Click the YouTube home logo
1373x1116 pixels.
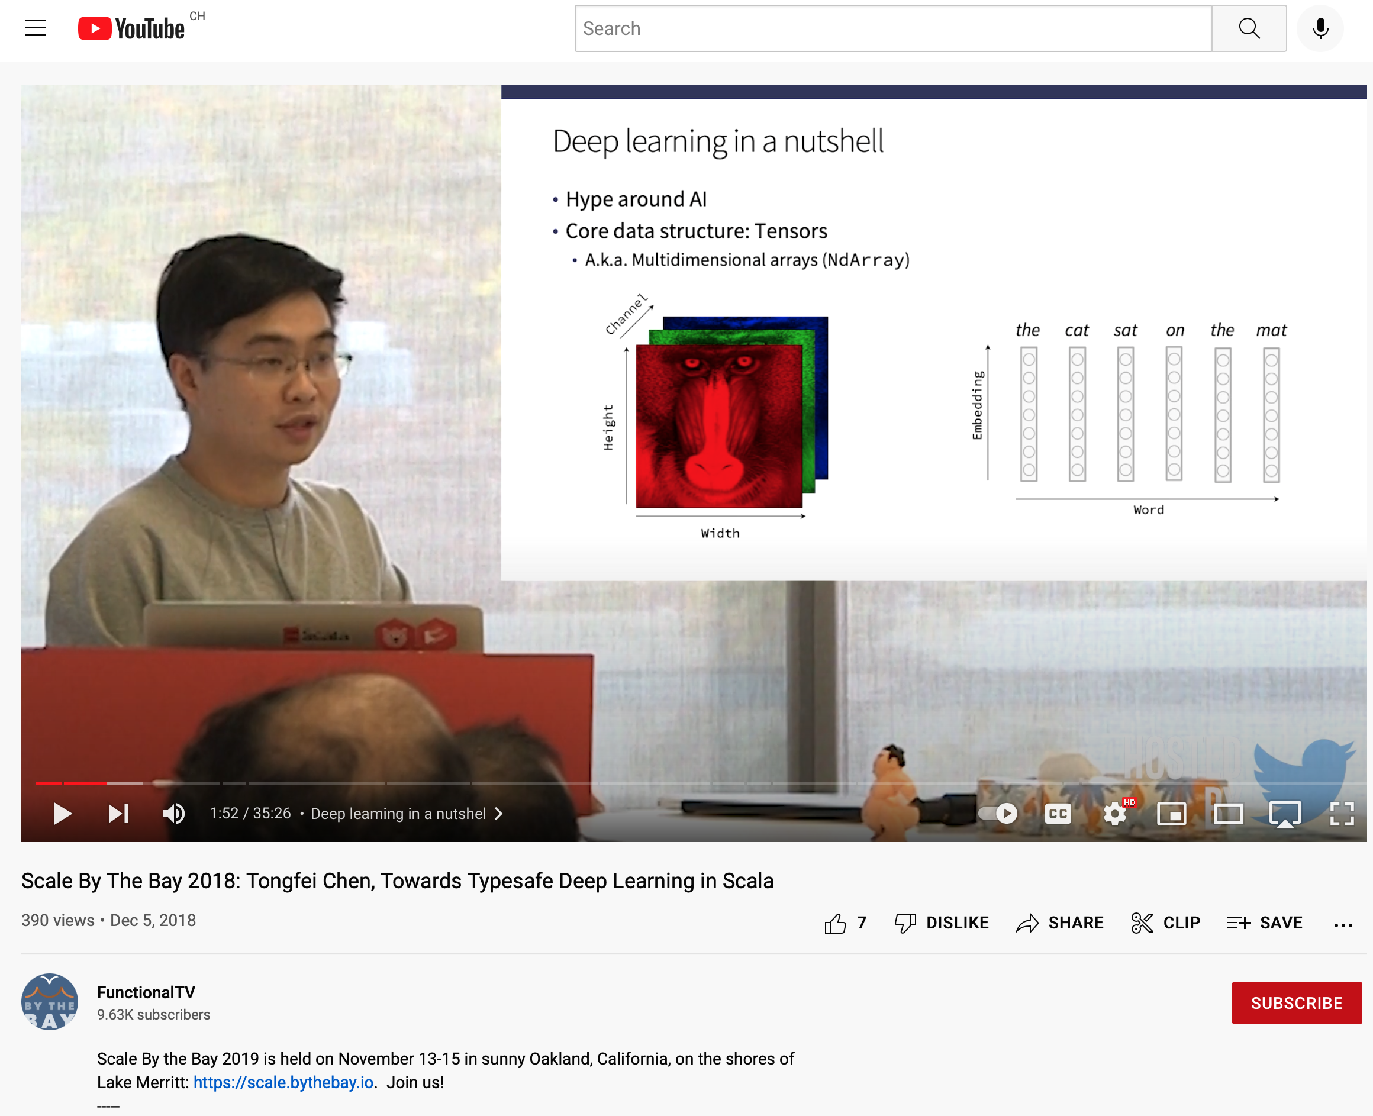[132, 28]
